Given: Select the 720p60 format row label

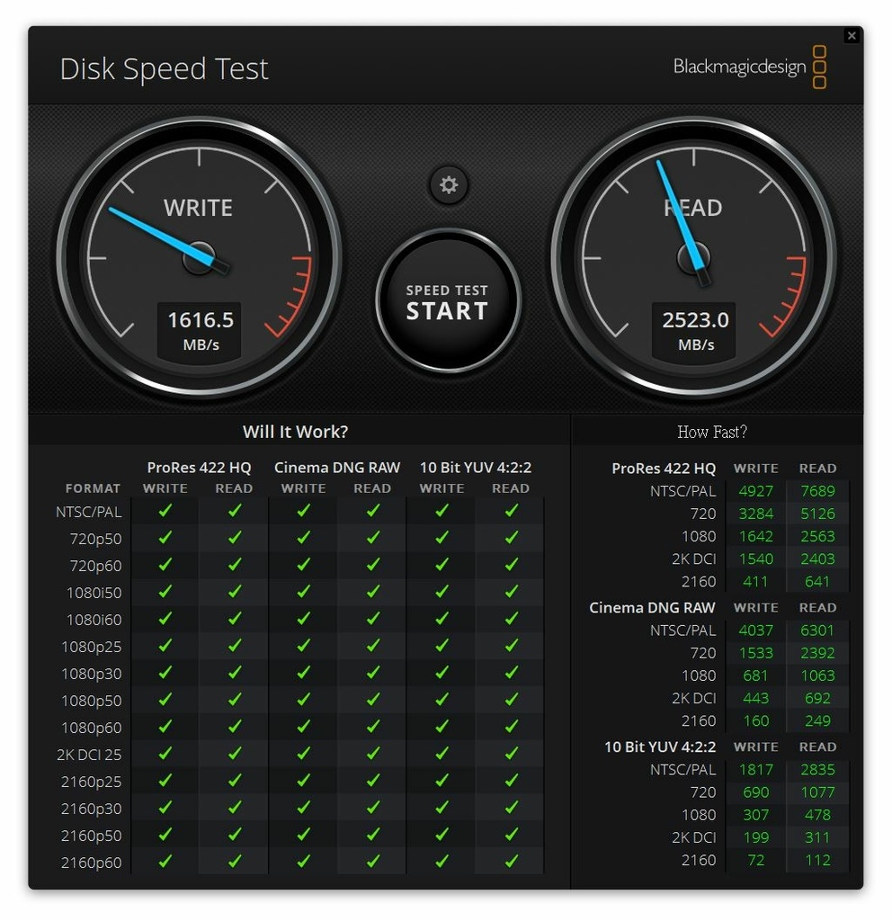Looking at the screenshot, I should pyautogui.click(x=95, y=566).
